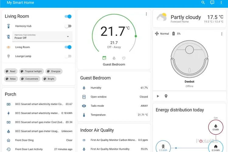The height and width of the screenshot is (152, 228).
Task: Click the Harmony Hub Activities remote-off icon
Action: click(x=9, y=37)
